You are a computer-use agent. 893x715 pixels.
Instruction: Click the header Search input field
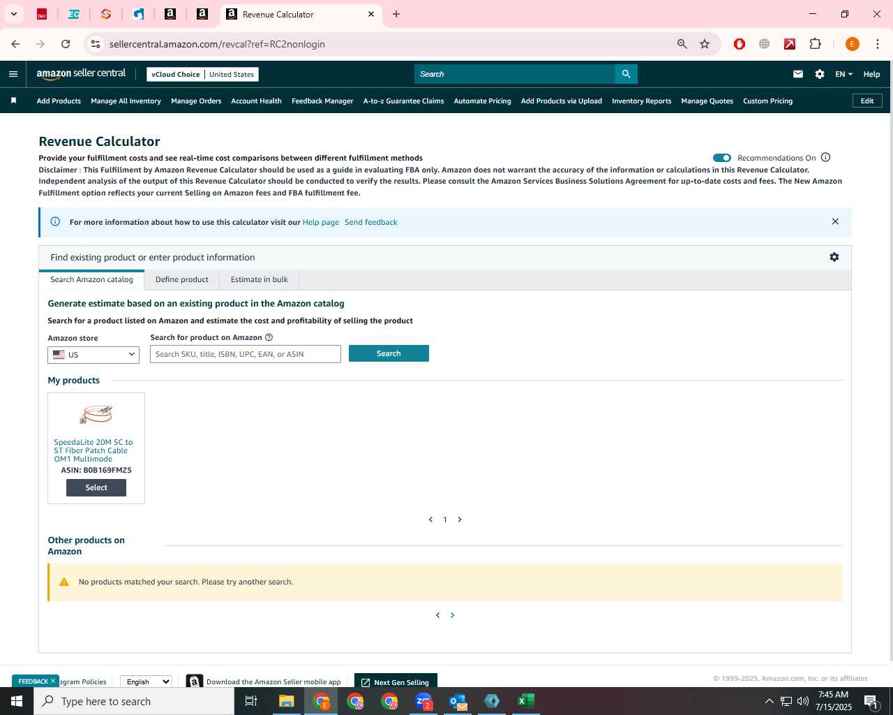[x=515, y=74]
